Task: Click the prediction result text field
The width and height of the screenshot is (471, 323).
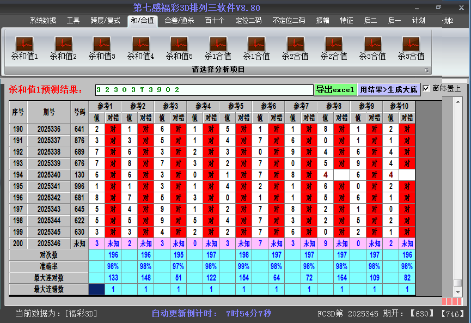Action: pos(204,89)
